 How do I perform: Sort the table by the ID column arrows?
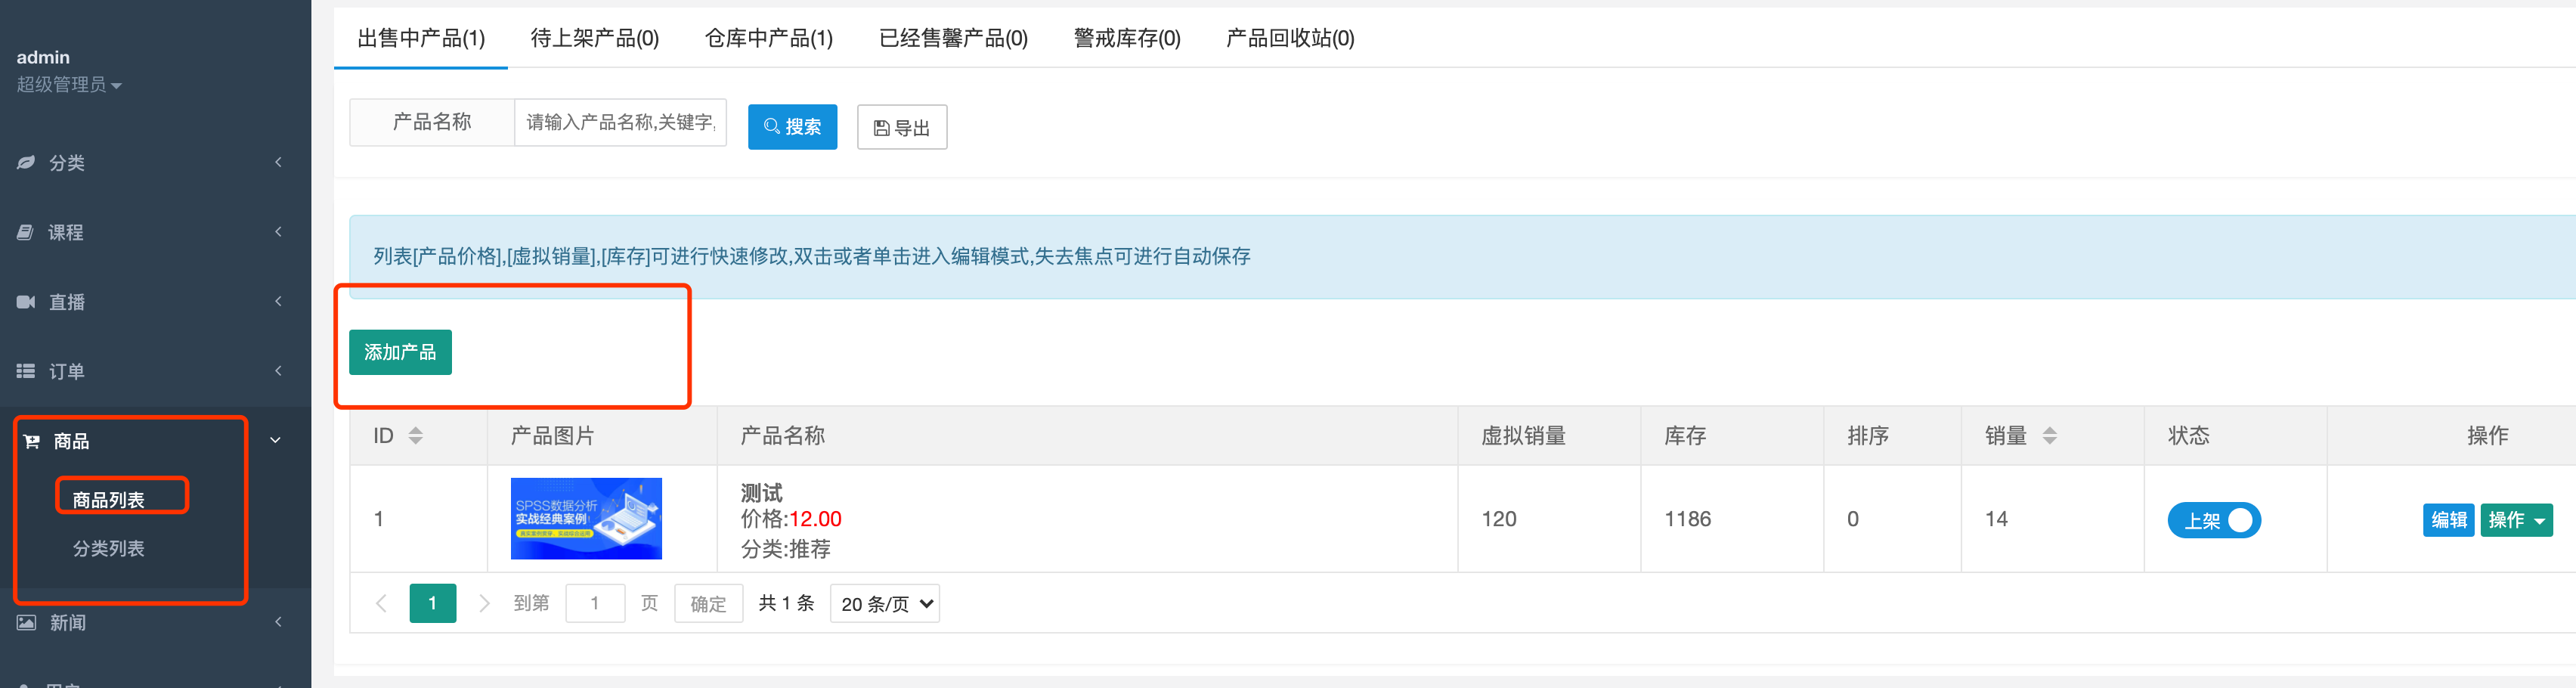pyautogui.click(x=416, y=436)
